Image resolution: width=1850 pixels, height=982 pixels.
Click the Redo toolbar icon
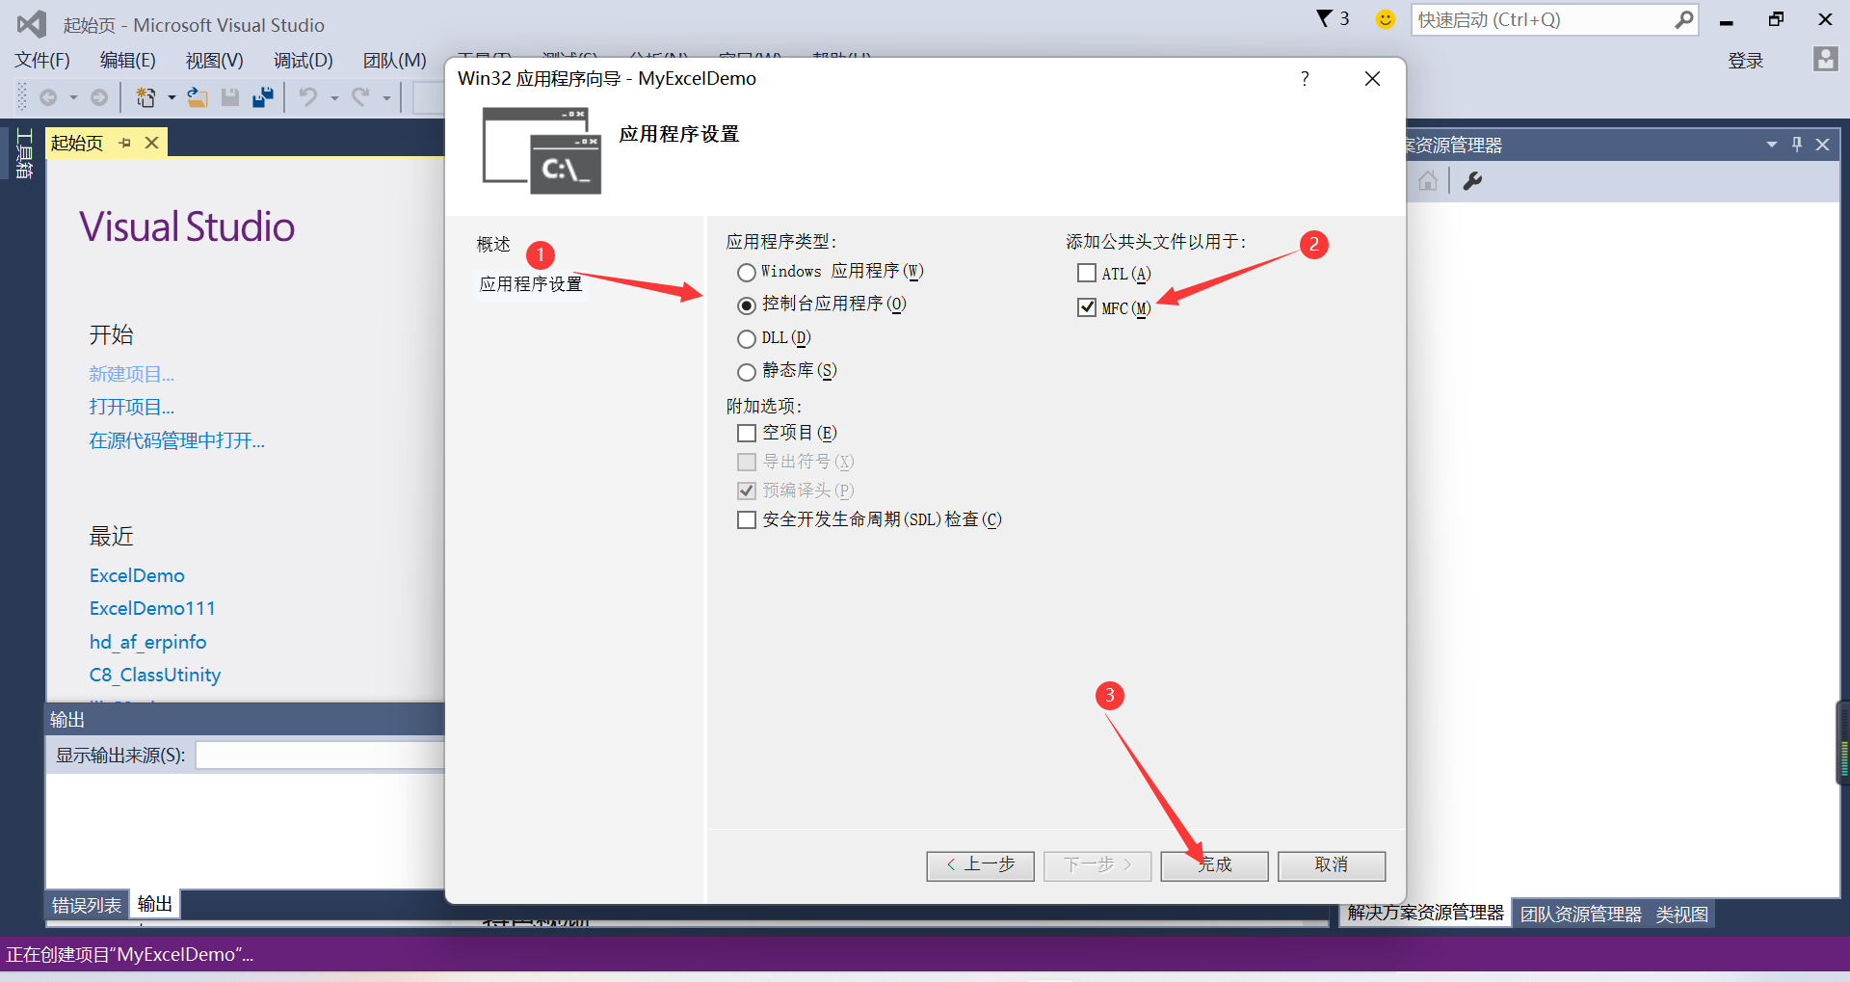360,97
